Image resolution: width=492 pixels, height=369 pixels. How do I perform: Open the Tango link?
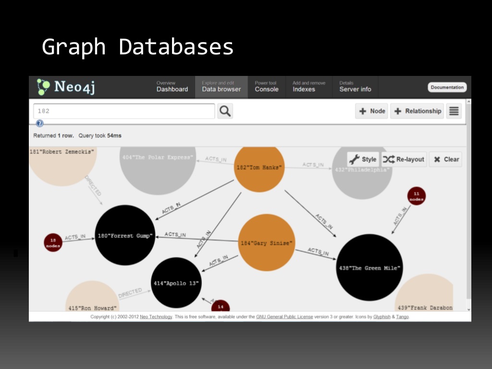[402, 317]
